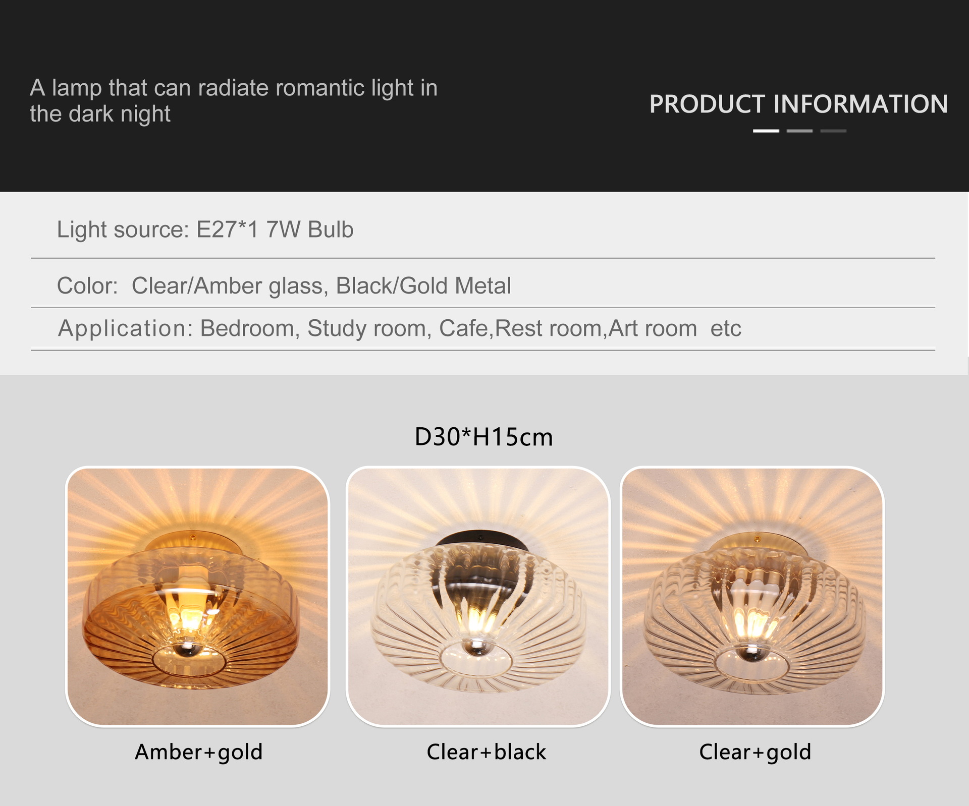Click the third dark indicator dash
The width and height of the screenshot is (969, 806).
(833, 131)
